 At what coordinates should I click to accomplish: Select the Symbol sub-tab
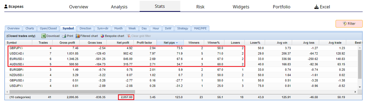pyautogui.click(x=68, y=28)
